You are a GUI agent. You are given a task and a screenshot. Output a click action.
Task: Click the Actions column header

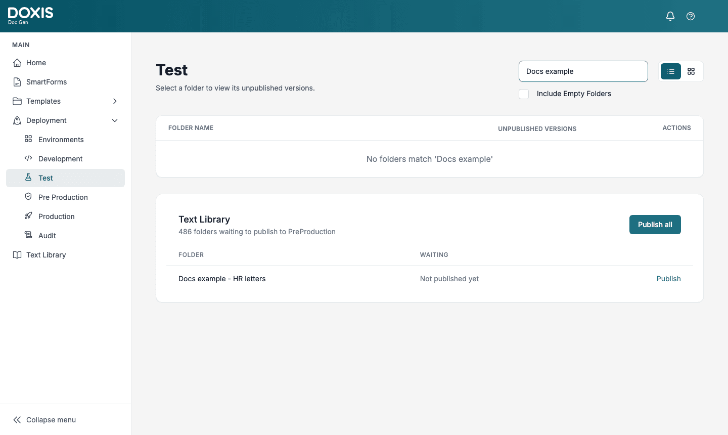click(x=676, y=128)
